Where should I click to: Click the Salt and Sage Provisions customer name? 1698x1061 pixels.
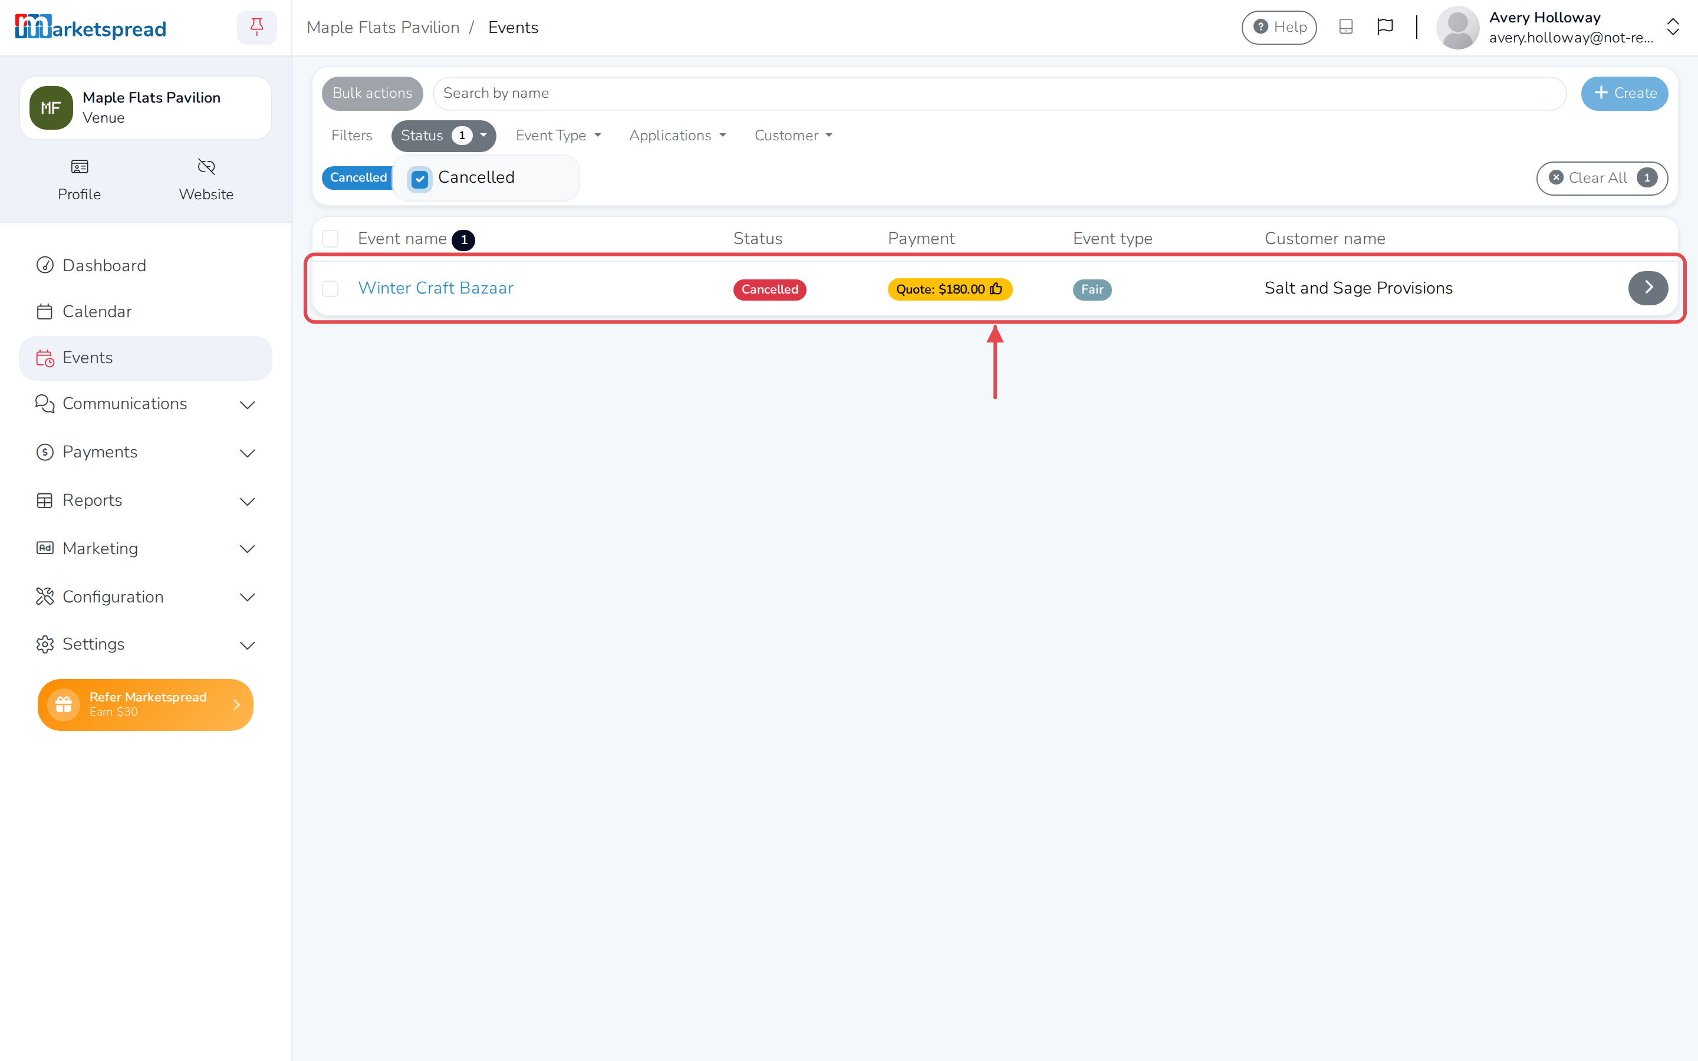(1358, 288)
